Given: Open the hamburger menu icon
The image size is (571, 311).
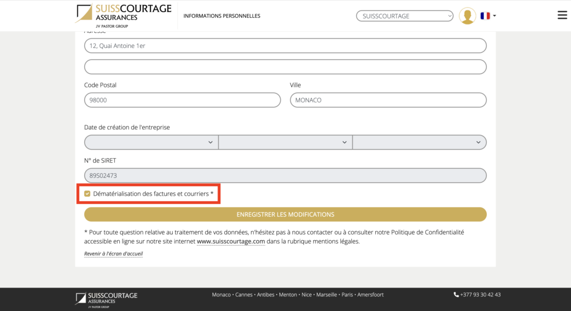Looking at the screenshot, I should (562, 16).
